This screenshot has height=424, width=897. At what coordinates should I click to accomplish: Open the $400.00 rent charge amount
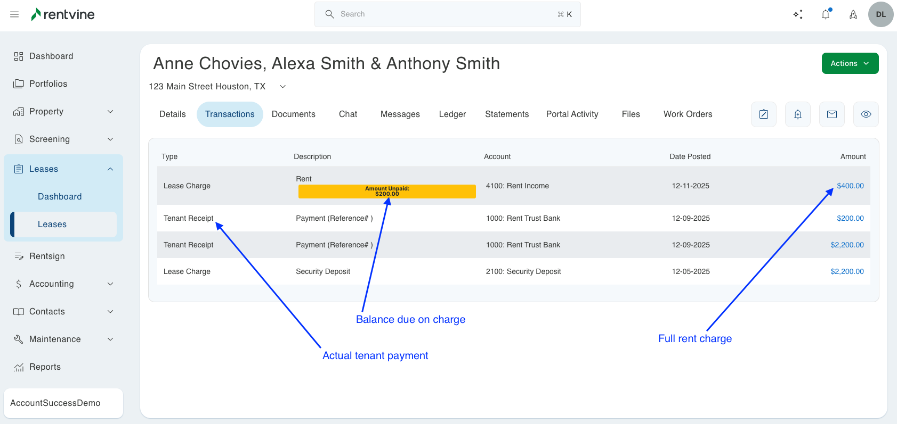[850, 186]
